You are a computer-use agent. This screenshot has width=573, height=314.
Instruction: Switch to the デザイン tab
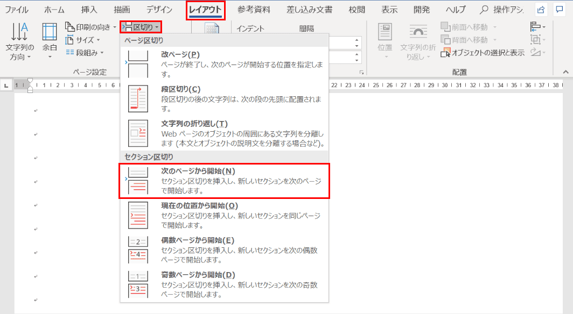click(x=159, y=10)
